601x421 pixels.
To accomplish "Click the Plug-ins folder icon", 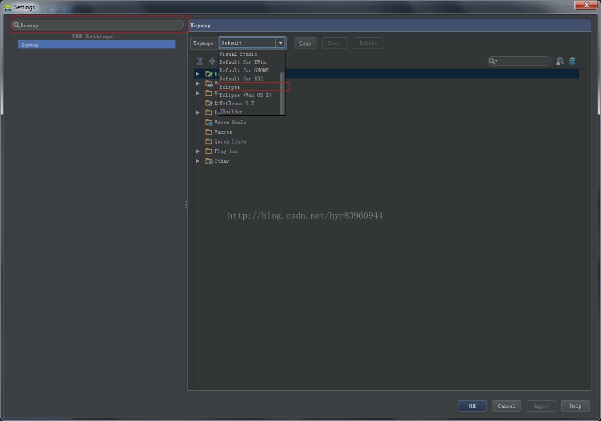I will click(x=209, y=151).
